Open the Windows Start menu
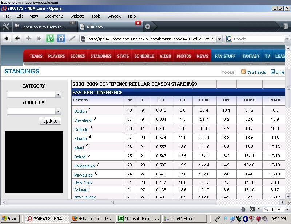 pyautogui.click(x=10, y=219)
